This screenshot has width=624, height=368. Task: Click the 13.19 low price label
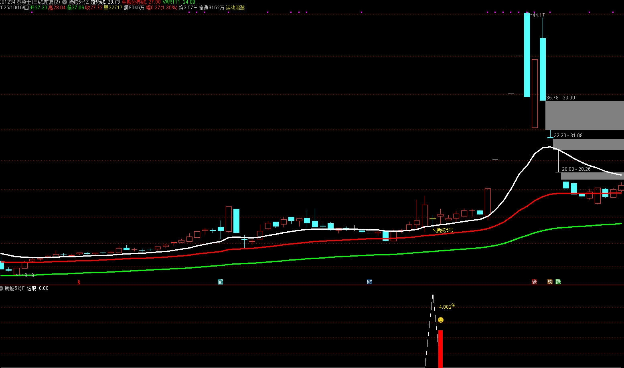(x=28, y=275)
